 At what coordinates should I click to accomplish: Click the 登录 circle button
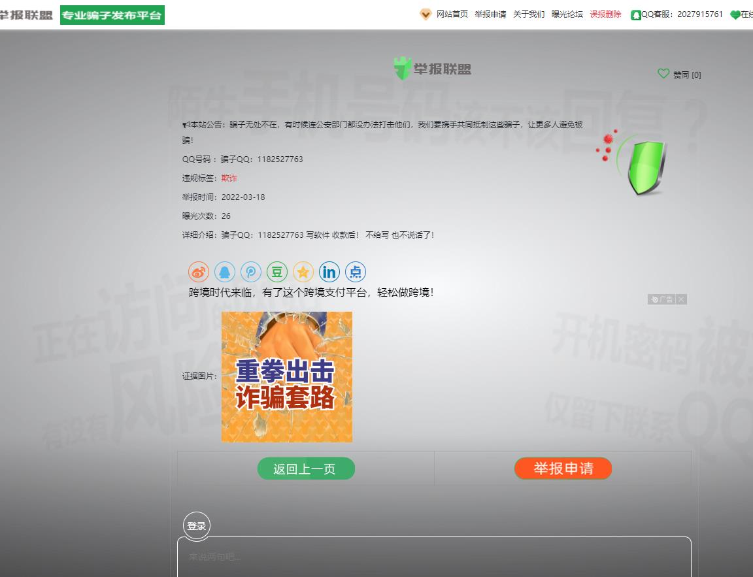[x=197, y=526]
